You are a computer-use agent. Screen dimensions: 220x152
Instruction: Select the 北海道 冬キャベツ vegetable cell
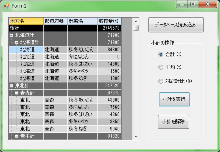pyautogui.click(x=82, y=71)
